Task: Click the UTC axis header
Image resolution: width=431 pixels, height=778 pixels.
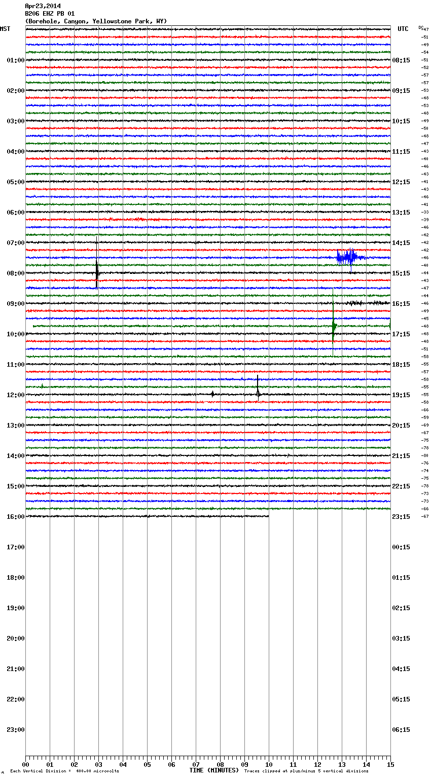Action: [x=403, y=29]
